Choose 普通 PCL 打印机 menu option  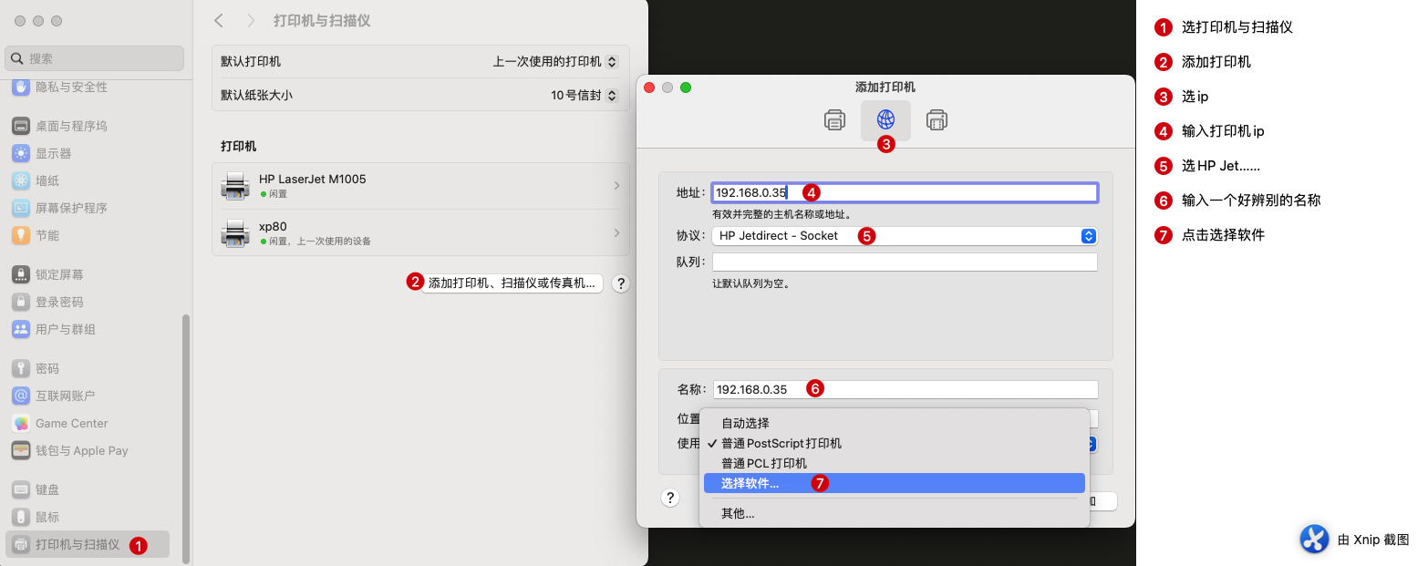tap(764, 464)
